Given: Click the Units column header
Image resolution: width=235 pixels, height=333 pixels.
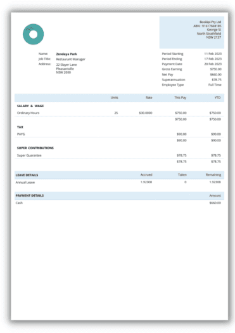Looking at the screenshot, I should click(114, 98).
